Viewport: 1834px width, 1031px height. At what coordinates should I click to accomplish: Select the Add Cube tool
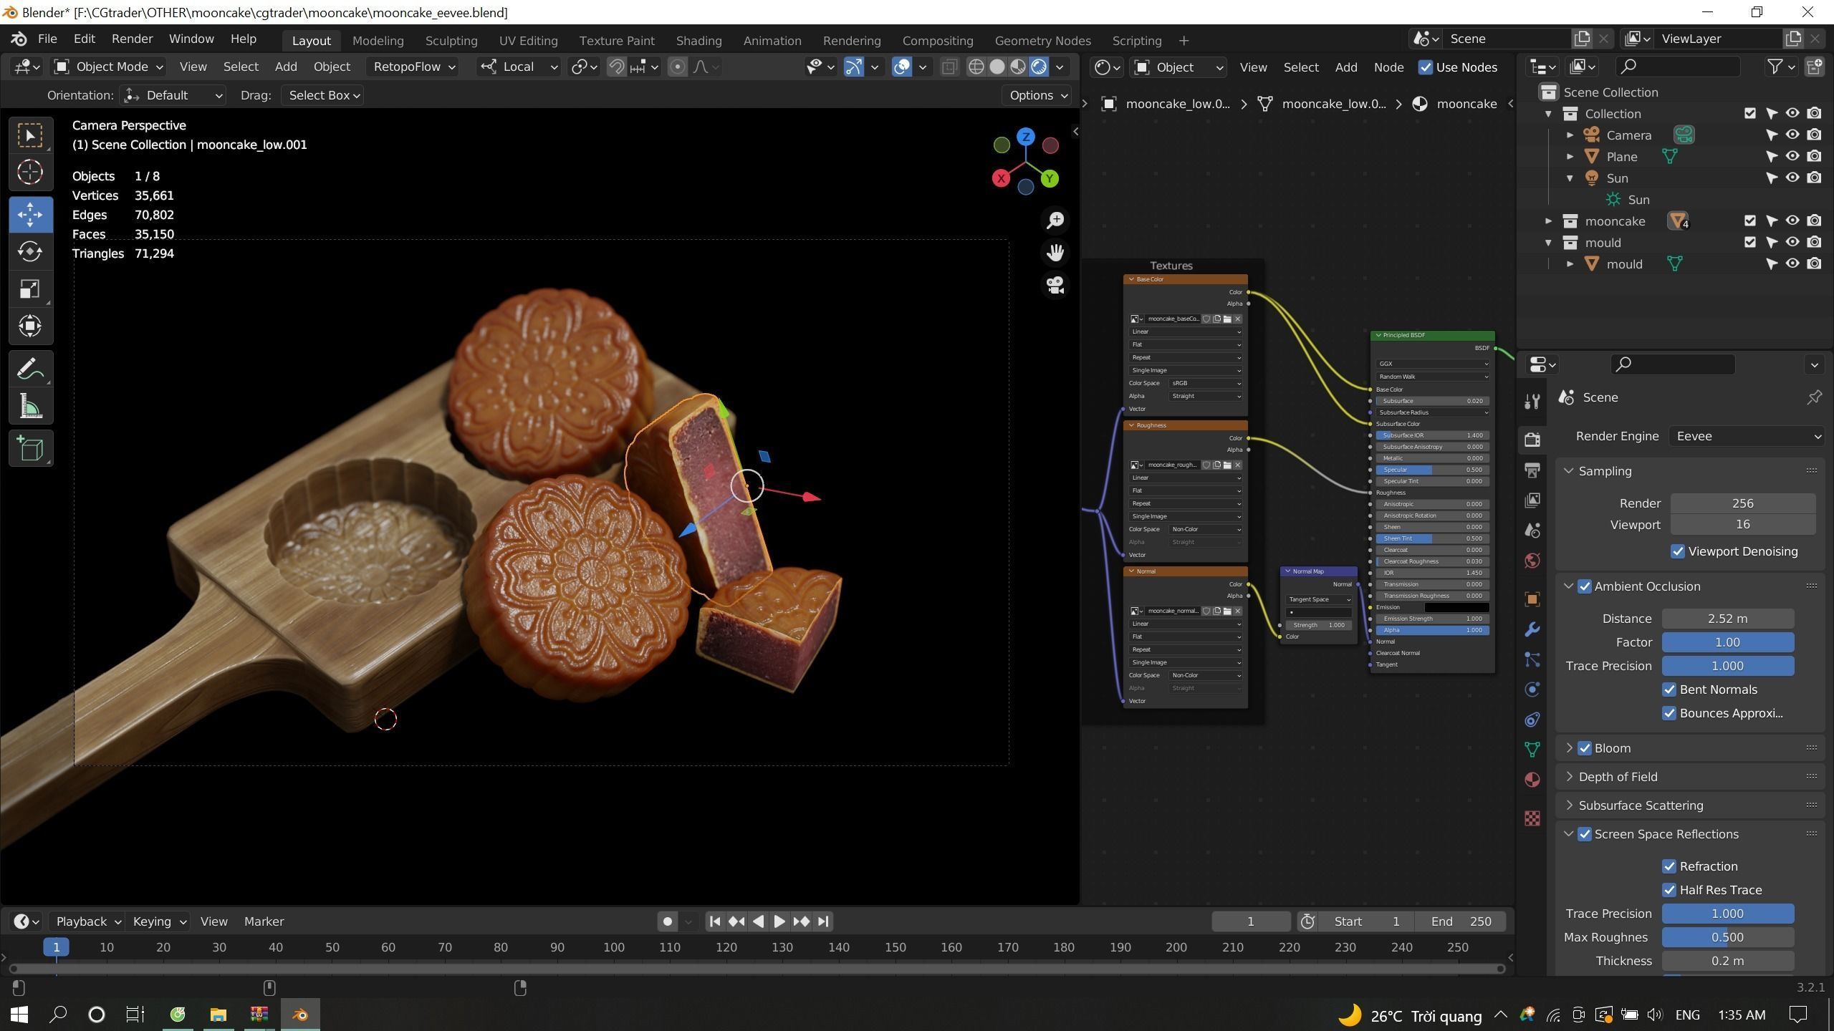(30, 449)
